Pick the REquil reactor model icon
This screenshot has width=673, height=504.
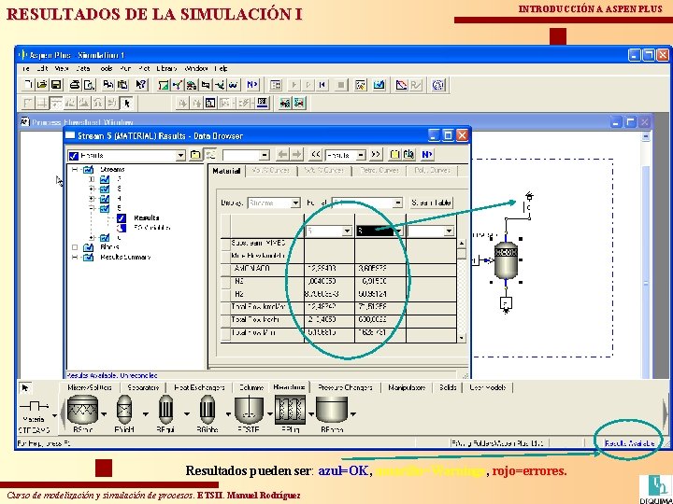pos(165,410)
